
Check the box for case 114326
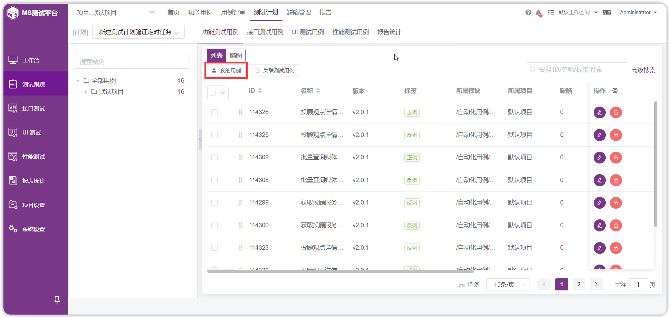214,112
